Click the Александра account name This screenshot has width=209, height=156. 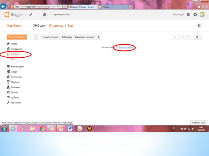tap(178, 15)
